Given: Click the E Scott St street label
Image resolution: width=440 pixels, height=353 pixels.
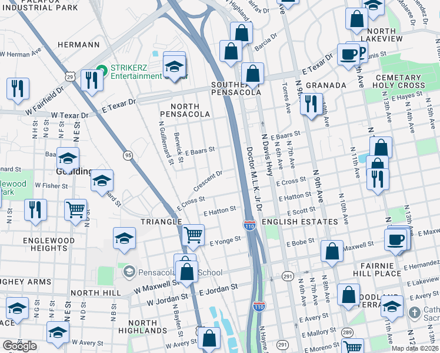Looking at the screenshot, I should click(x=301, y=211).
